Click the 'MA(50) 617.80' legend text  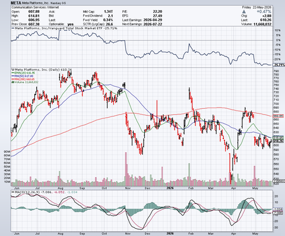[x=24, y=76]
